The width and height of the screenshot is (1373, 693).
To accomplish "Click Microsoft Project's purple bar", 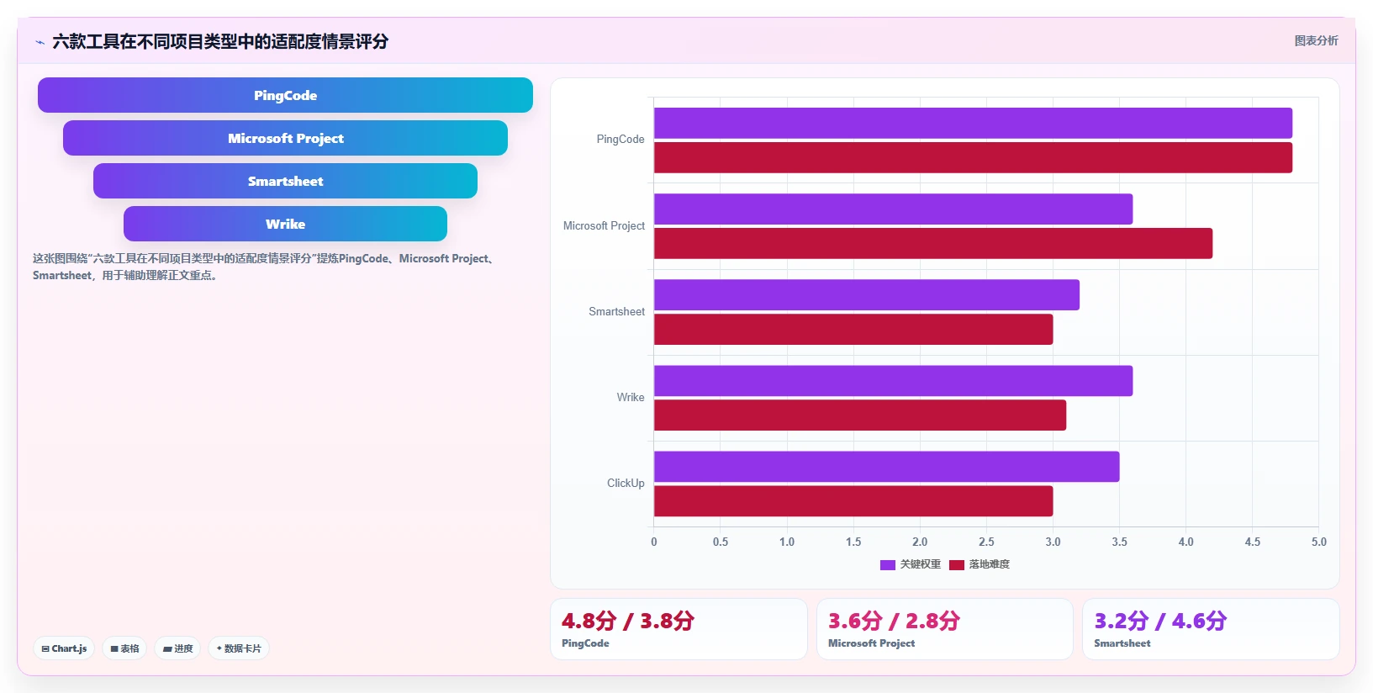I will [x=893, y=209].
